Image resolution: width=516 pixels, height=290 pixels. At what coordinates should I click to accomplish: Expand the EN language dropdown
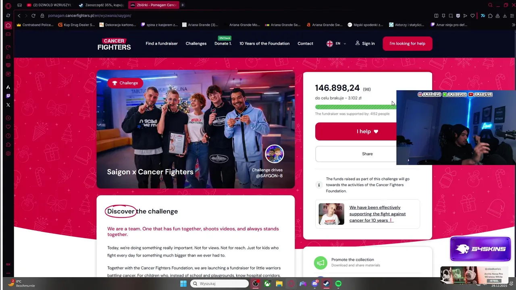336,43
